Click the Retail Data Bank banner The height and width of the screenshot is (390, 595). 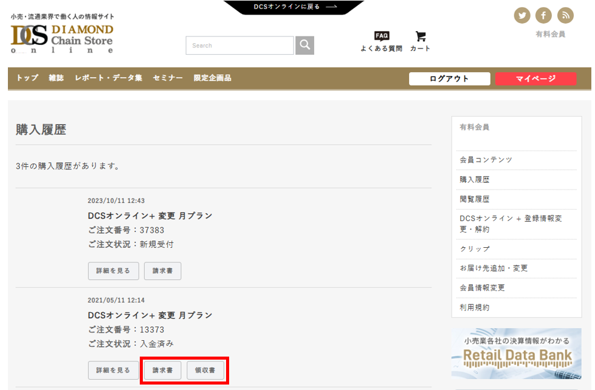[x=516, y=354]
